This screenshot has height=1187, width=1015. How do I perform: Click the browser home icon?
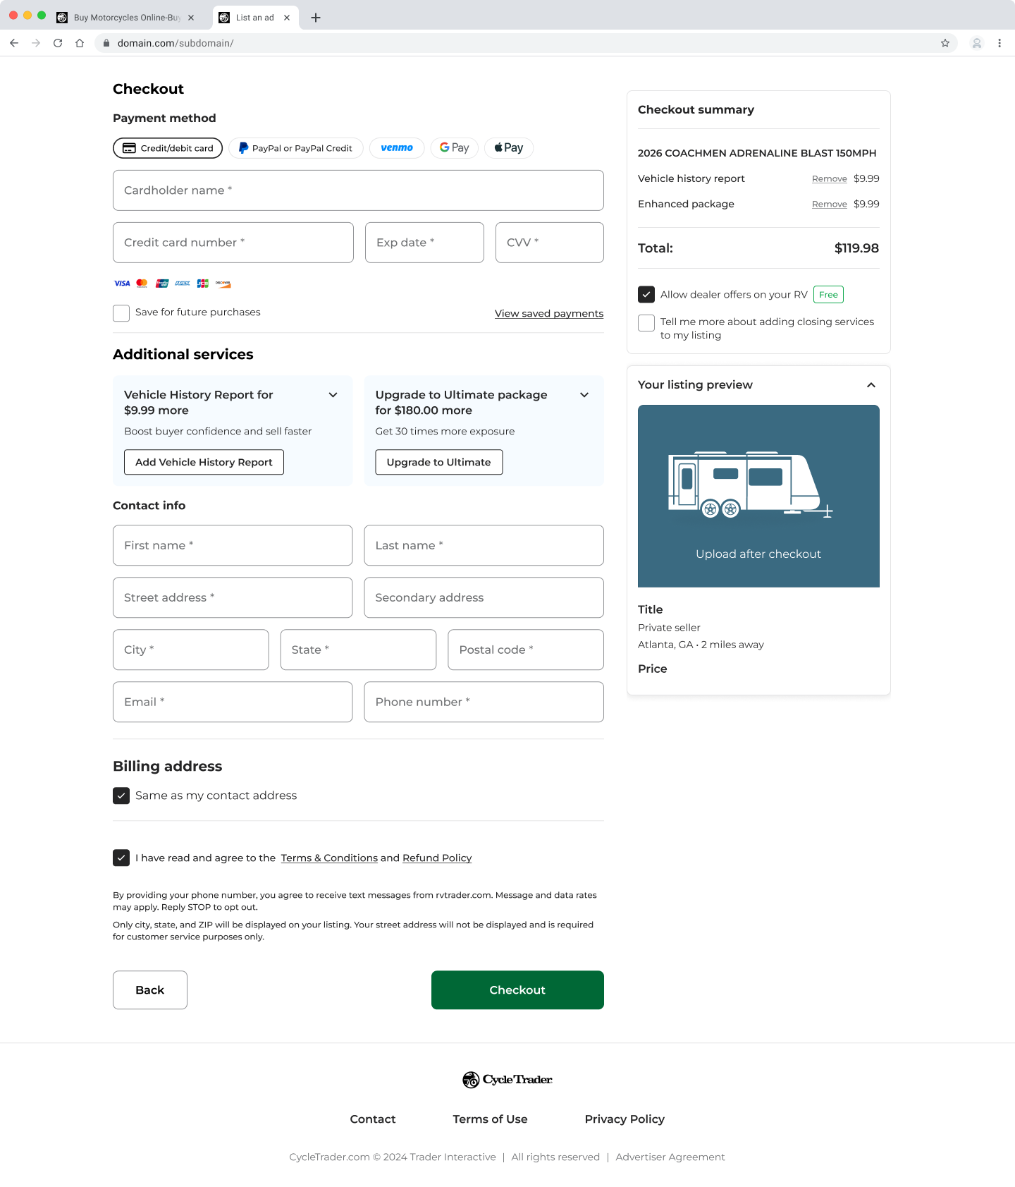tap(80, 43)
